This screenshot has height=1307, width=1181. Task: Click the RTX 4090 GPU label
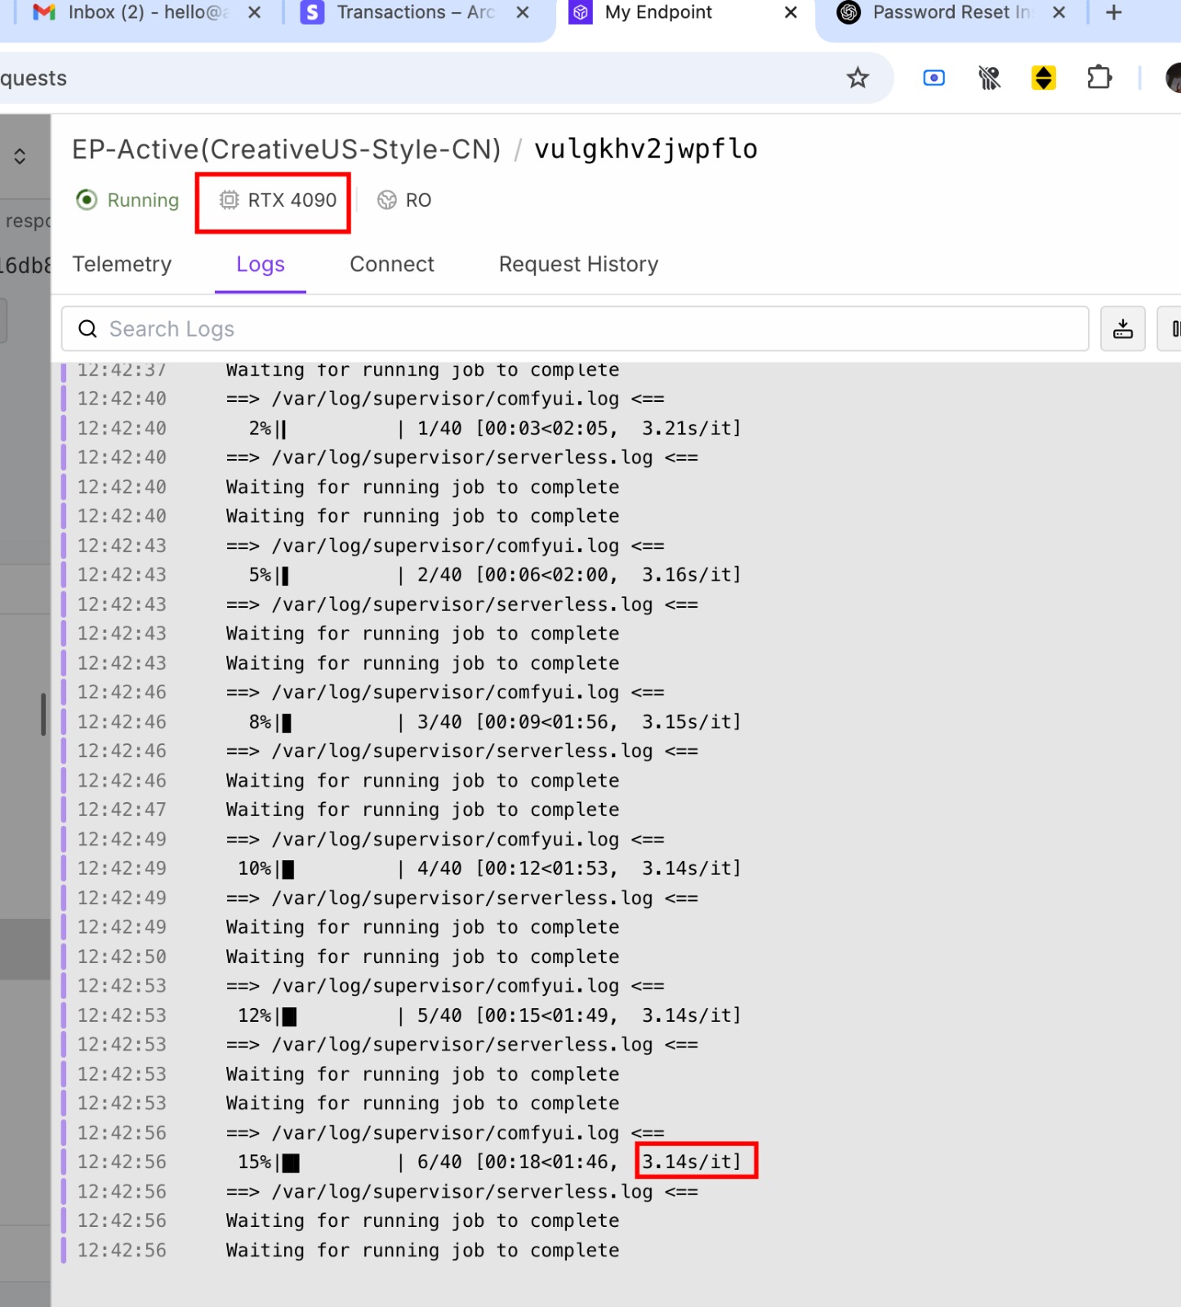[278, 200]
